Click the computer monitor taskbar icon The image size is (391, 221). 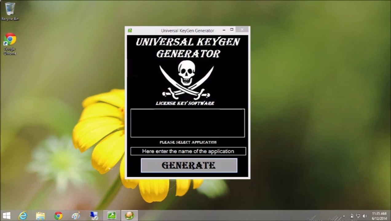tap(93, 216)
